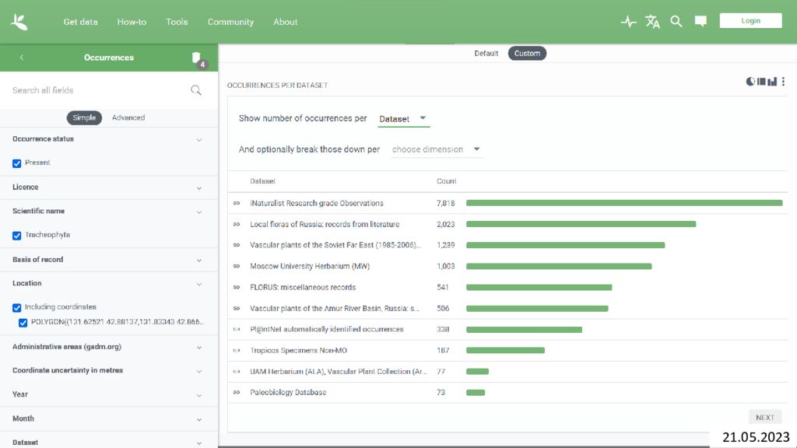Screen dimensions: 797x448
Task: Click link icon for Vascular plants of Soviet Far East
Action: click(x=237, y=245)
